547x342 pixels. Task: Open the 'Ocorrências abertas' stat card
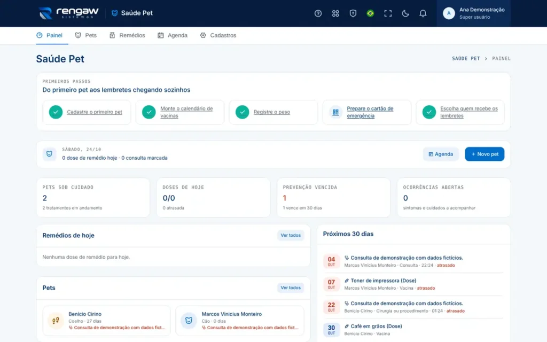pos(454,198)
